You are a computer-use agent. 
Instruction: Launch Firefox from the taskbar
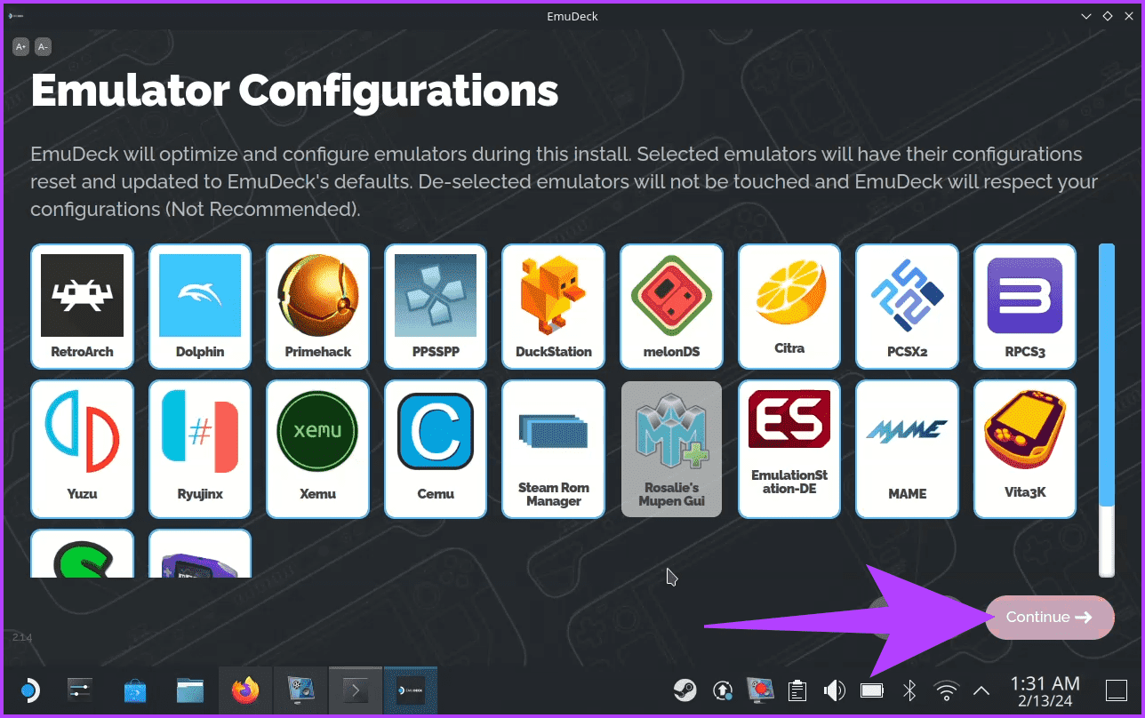tap(245, 690)
